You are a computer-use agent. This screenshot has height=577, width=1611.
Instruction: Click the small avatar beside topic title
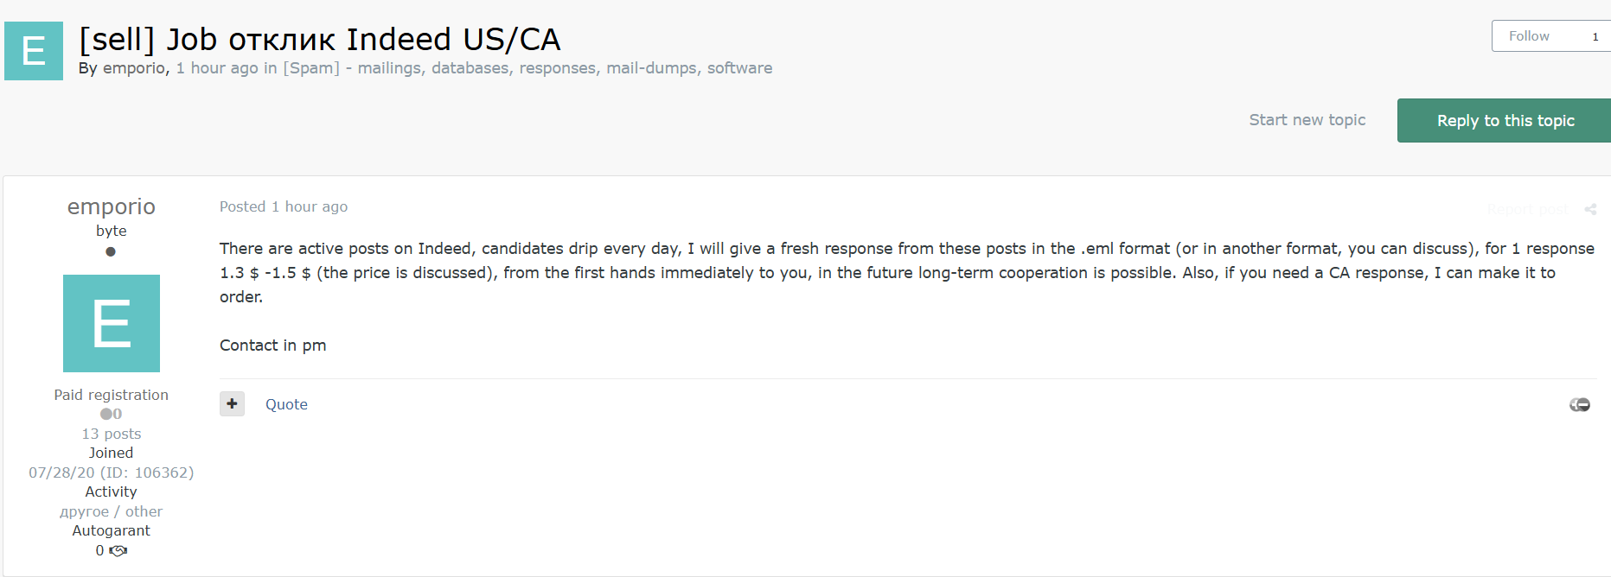[34, 51]
